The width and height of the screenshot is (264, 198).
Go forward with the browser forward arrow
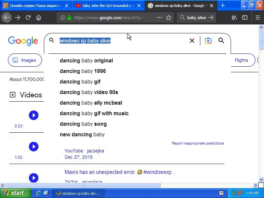(17, 17)
